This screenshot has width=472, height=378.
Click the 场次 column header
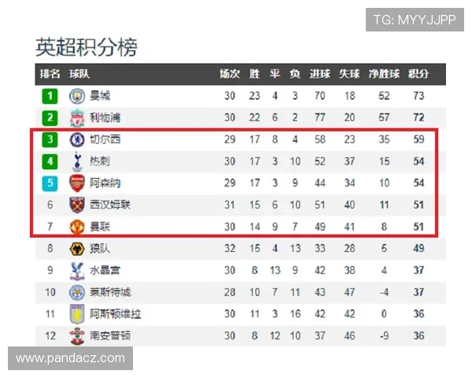click(230, 75)
